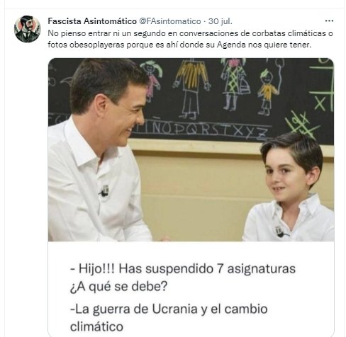This screenshot has height=337, width=346.
Task: Click the yellow-striped chalk figure drawing
Action: coord(192,88)
